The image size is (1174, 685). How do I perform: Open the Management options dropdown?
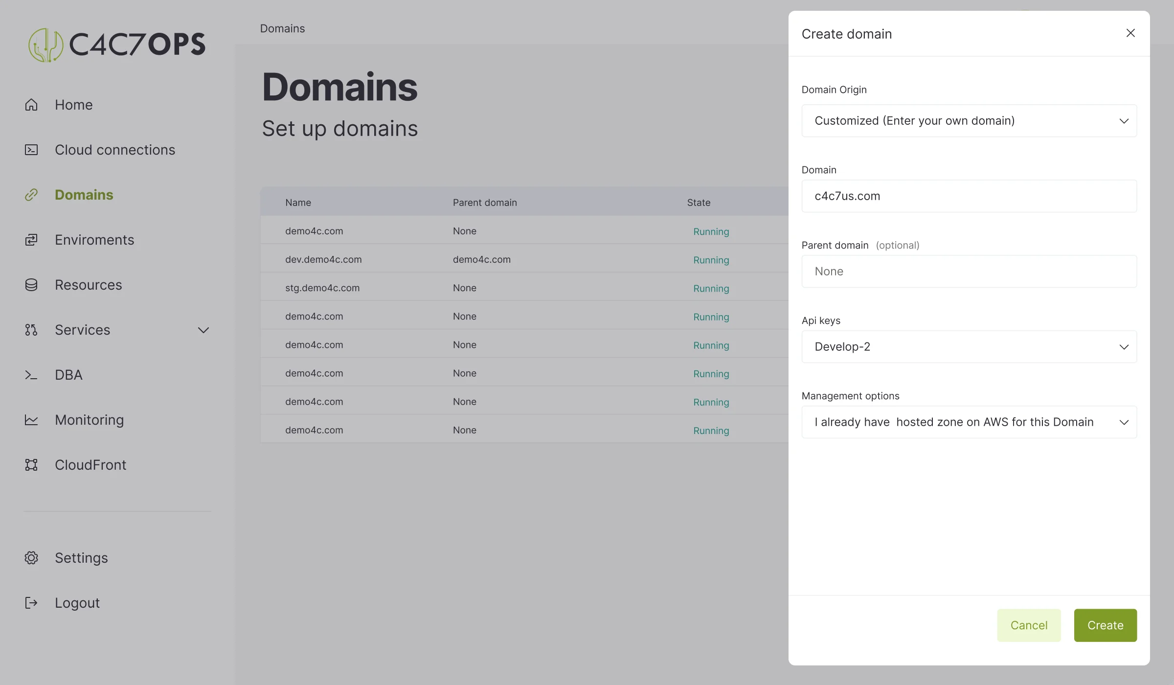[x=969, y=422]
